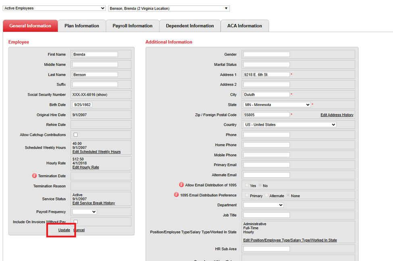The height and width of the screenshot is (261, 393).
Task: Open the ACA Information tab
Action: click(245, 26)
